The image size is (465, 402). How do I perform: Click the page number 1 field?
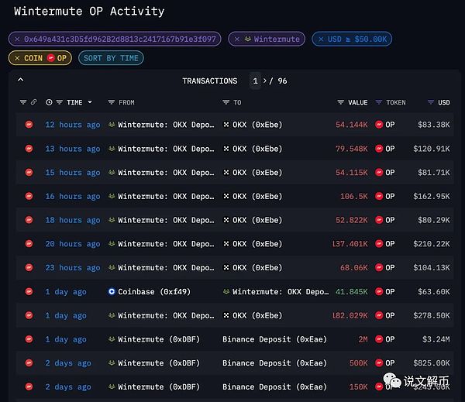click(x=255, y=81)
